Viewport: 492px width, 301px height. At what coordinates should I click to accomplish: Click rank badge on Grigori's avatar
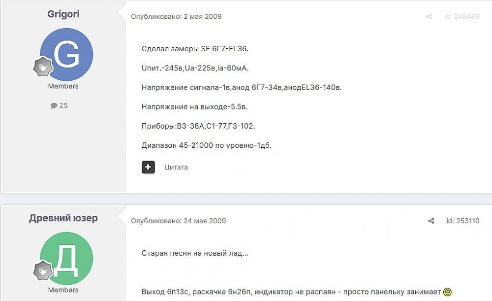point(43,67)
